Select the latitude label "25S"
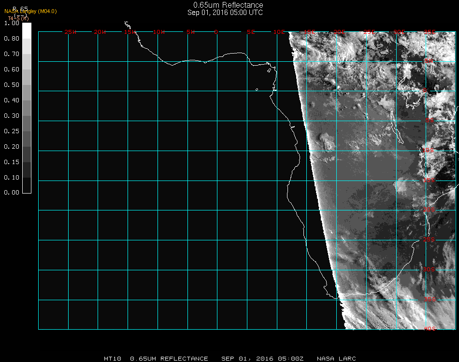459x362 pixels. [x=429, y=240]
